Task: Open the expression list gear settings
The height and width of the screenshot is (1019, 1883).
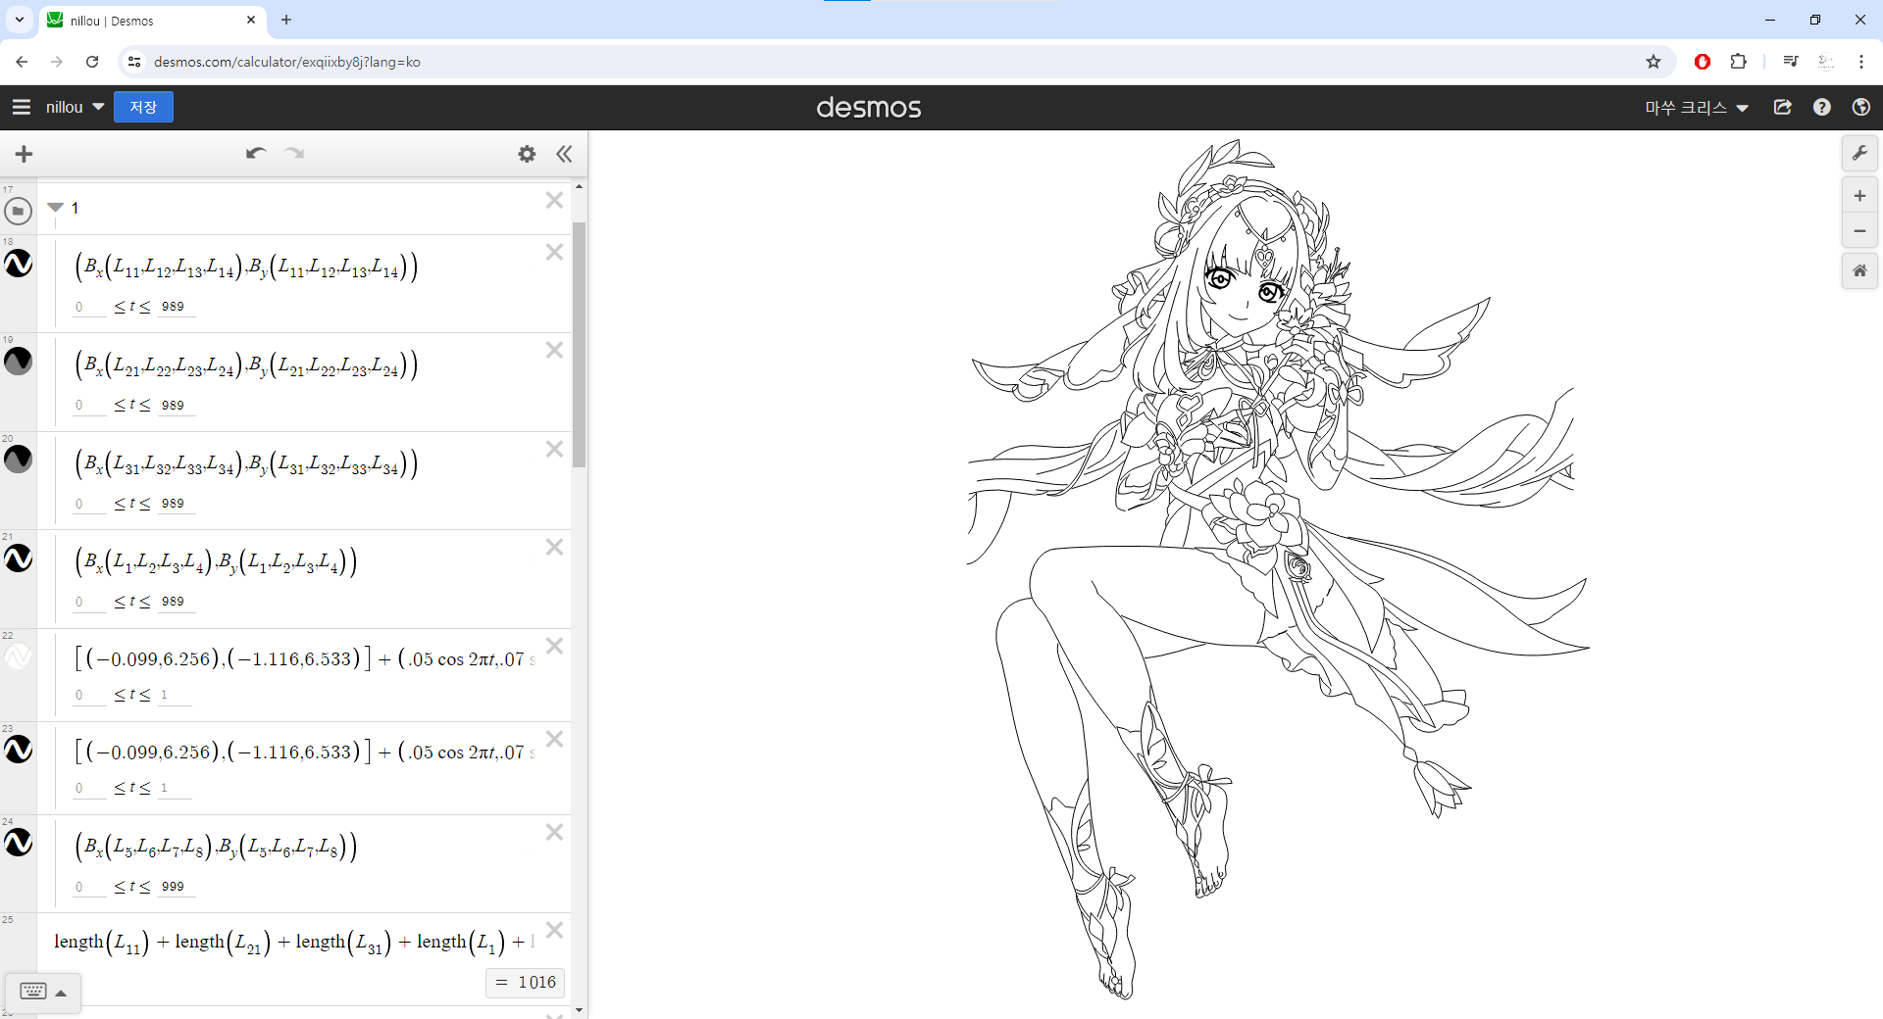Action: pyautogui.click(x=527, y=154)
